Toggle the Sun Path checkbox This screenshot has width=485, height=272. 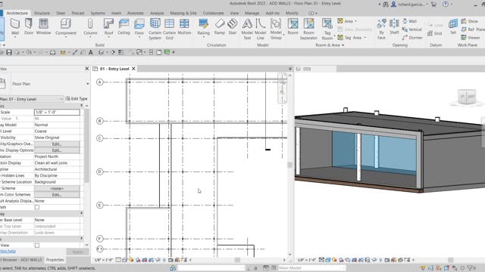coord(37,207)
